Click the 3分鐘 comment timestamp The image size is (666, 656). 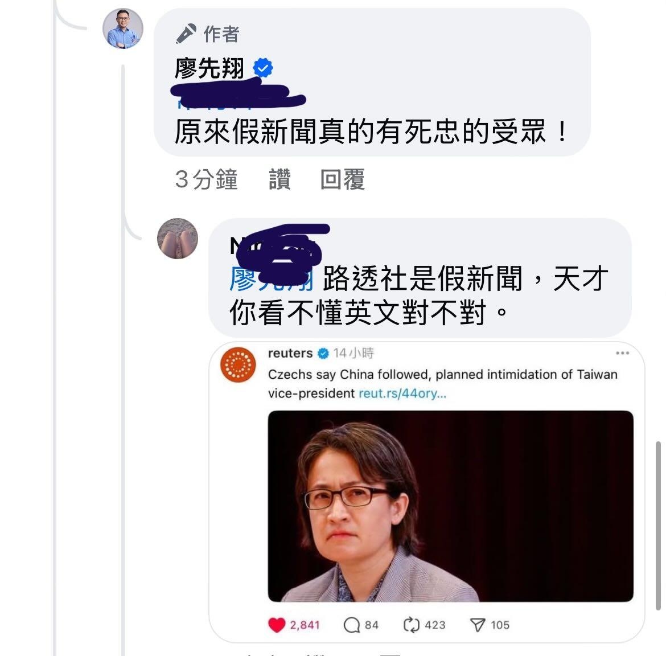[x=207, y=179]
